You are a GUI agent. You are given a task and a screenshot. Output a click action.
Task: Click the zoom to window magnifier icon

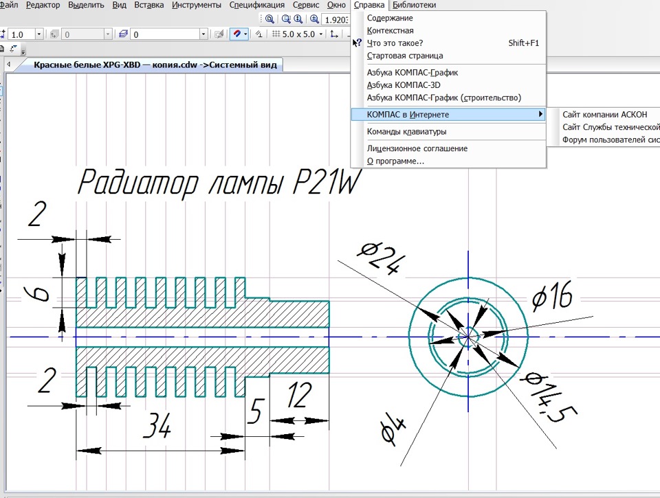[269, 19]
